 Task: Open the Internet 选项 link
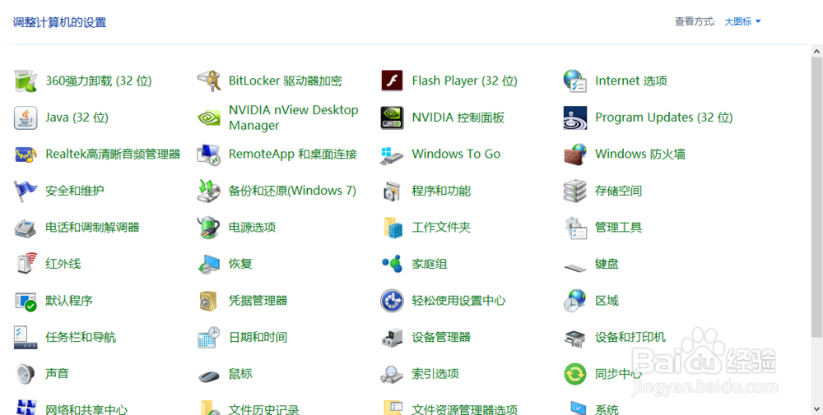pos(631,81)
